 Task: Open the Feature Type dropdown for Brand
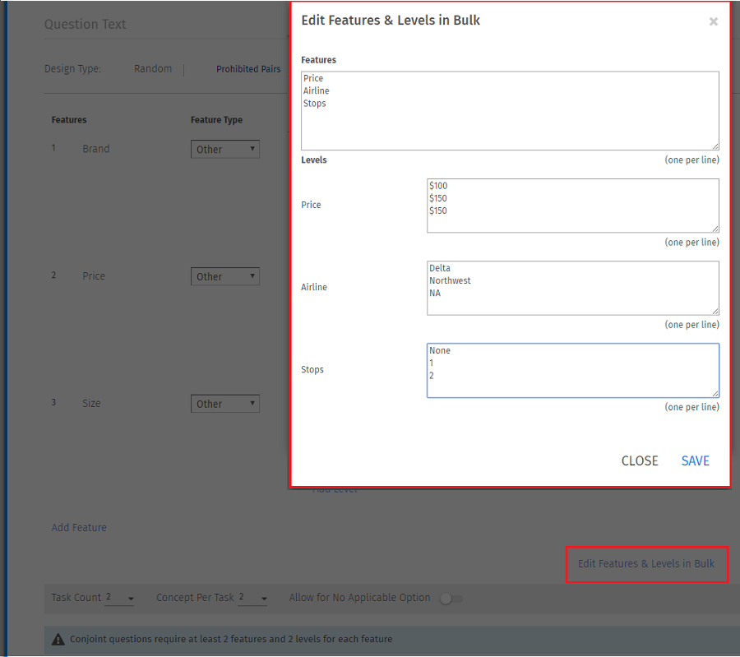(224, 149)
